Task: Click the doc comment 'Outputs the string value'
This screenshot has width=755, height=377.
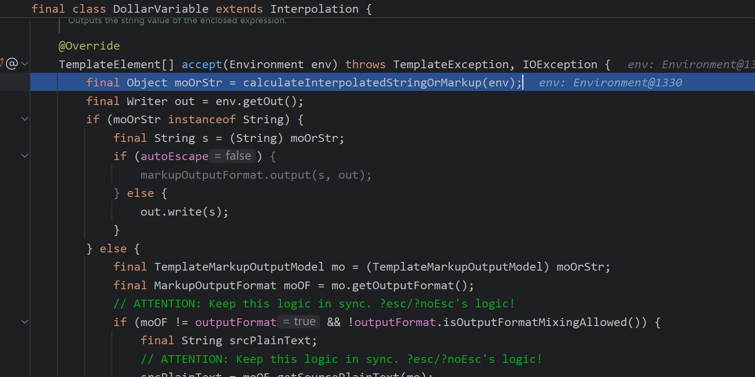Action: pos(177,20)
